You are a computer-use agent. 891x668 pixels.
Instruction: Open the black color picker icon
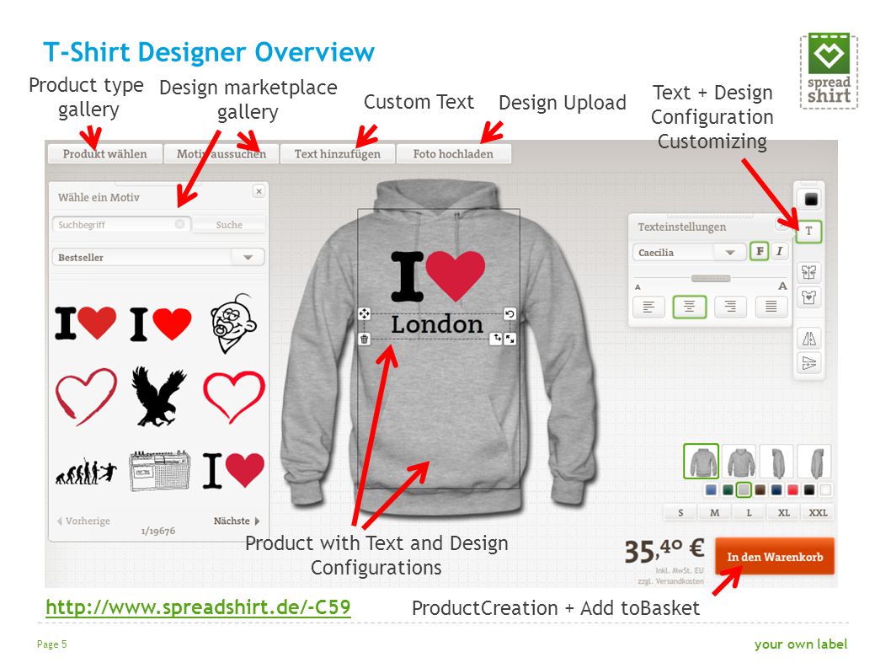click(x=810, y=199)
